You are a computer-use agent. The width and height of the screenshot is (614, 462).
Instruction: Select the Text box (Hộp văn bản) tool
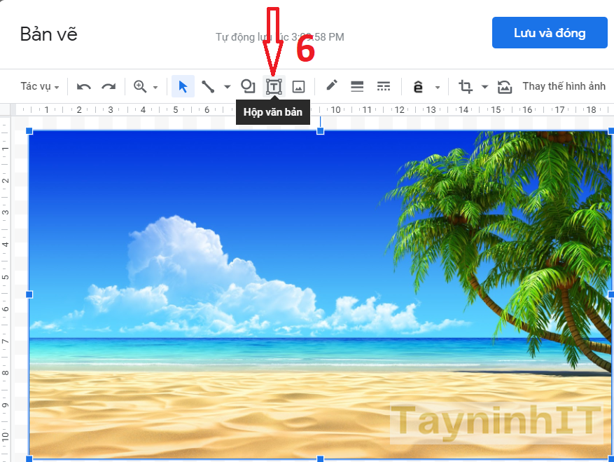[274, 87]
